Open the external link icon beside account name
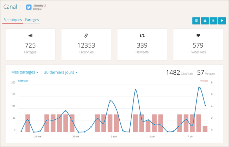The height and width of the screenshot is (147, 229). [x=45, y=6]
